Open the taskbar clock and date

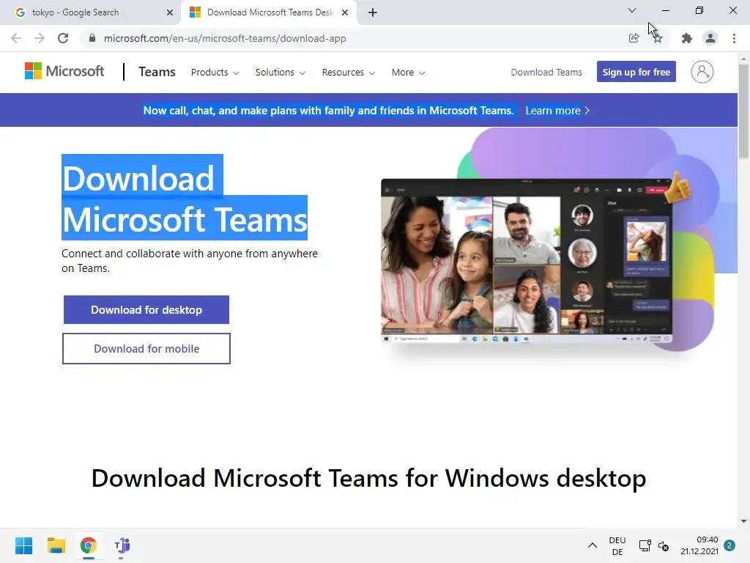point(699,545)
